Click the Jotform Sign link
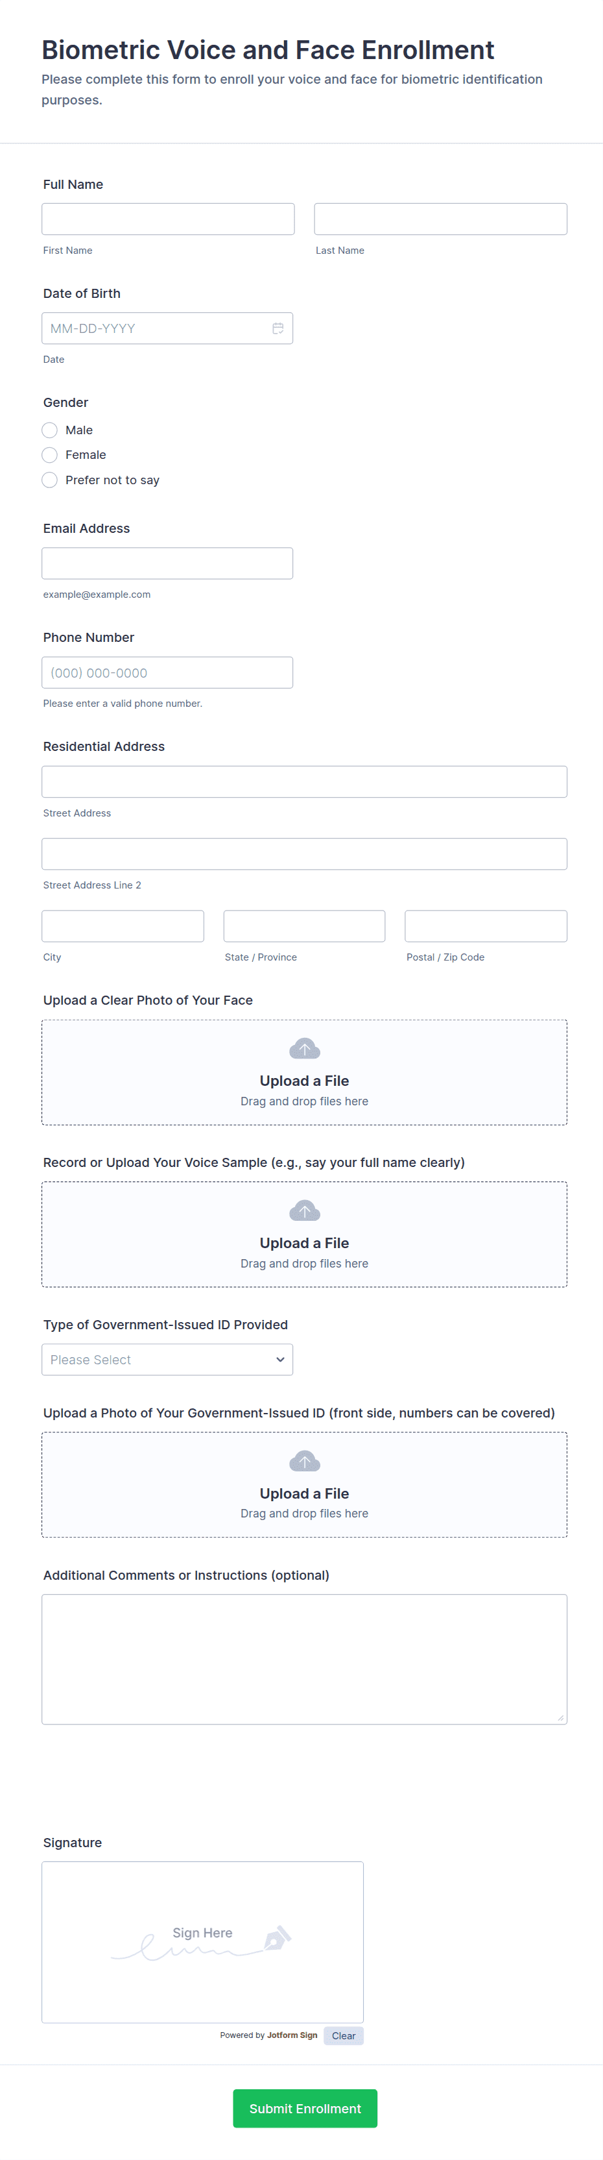 pos(292,2035)
